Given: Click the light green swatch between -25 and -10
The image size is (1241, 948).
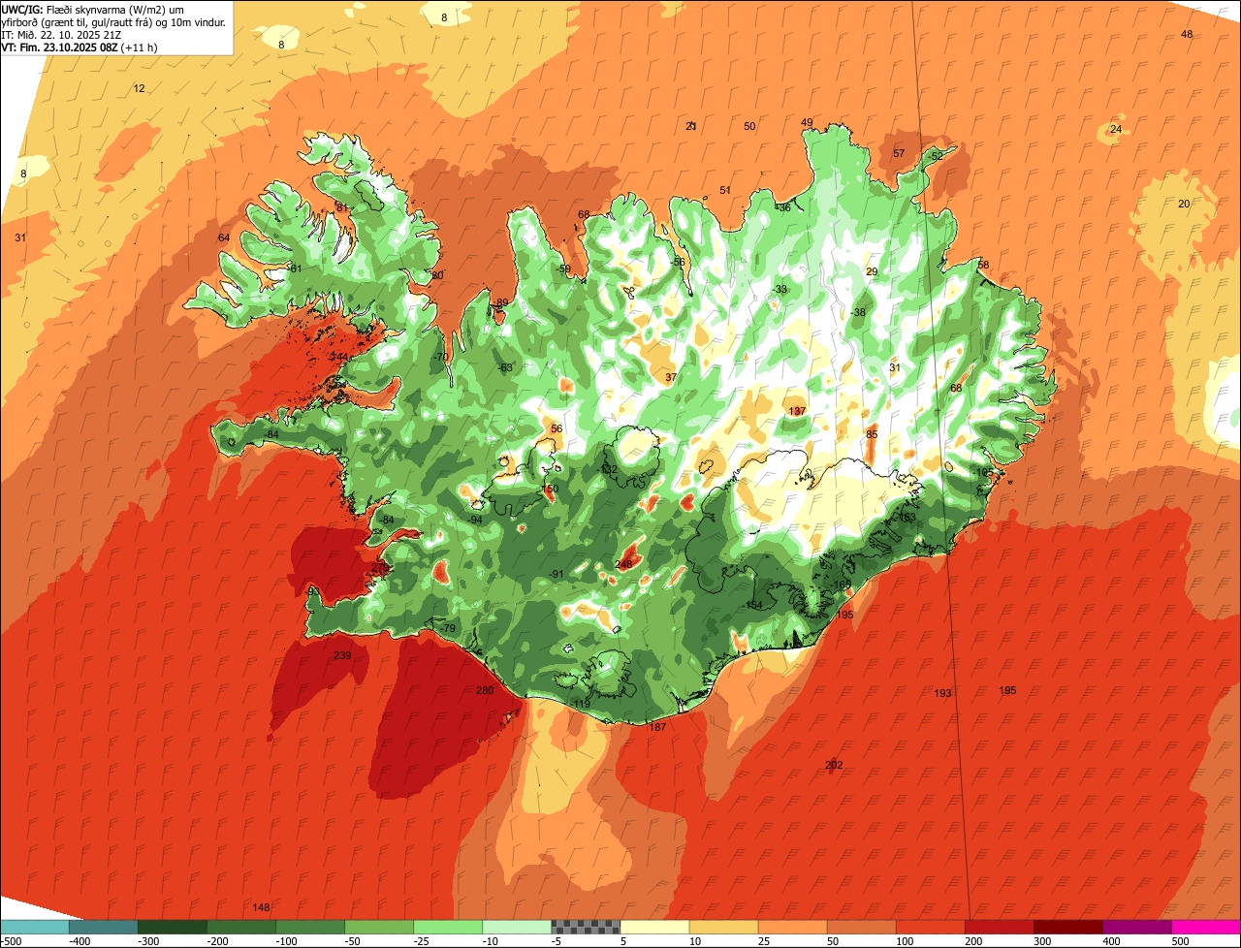Looking at the screenshot, I should (448, 927).
